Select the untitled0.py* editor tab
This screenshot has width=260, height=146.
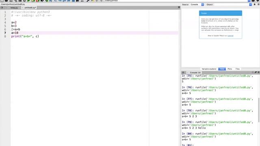point(30,8)
